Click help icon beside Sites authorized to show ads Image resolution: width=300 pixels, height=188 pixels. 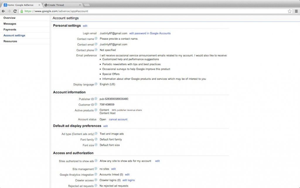96,161
